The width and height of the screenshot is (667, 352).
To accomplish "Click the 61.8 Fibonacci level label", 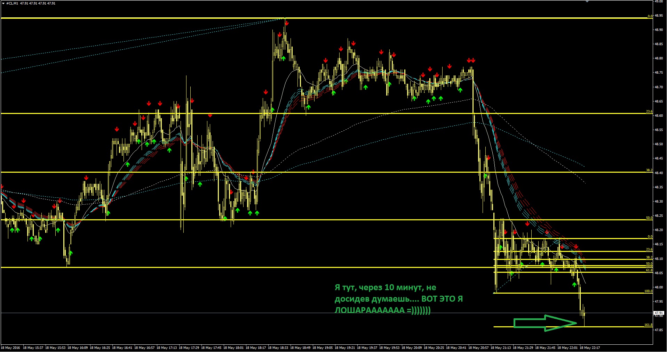I will point(649,270).
